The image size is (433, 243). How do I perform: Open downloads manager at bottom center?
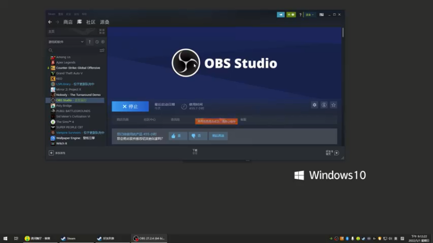pos(195,152)
